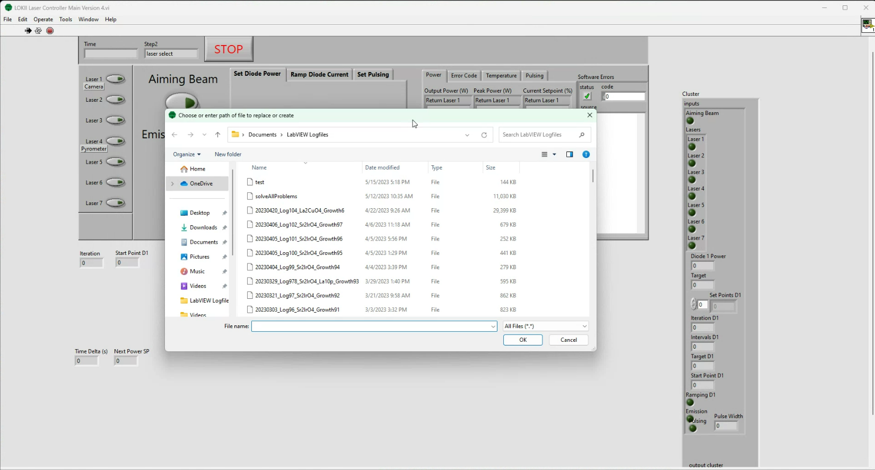Cancel the file dialog

click(568, 340)
